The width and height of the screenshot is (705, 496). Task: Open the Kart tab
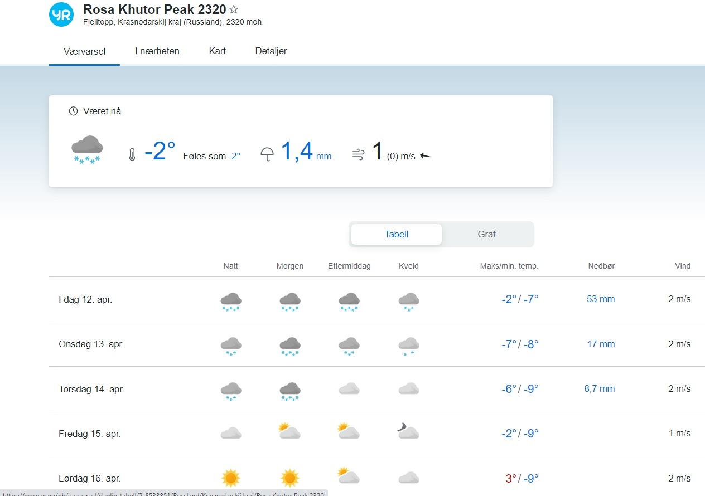click(218, 51)
